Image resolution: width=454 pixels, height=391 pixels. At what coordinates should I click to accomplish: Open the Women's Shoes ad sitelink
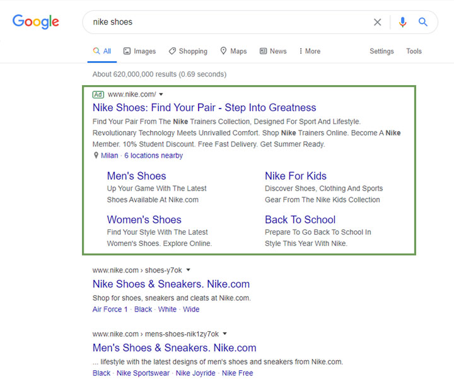(144, 219)
